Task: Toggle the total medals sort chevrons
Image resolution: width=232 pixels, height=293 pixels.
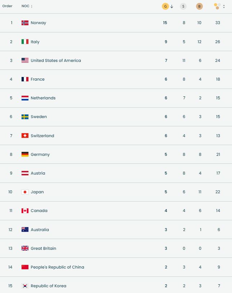Action: [224, 6]
